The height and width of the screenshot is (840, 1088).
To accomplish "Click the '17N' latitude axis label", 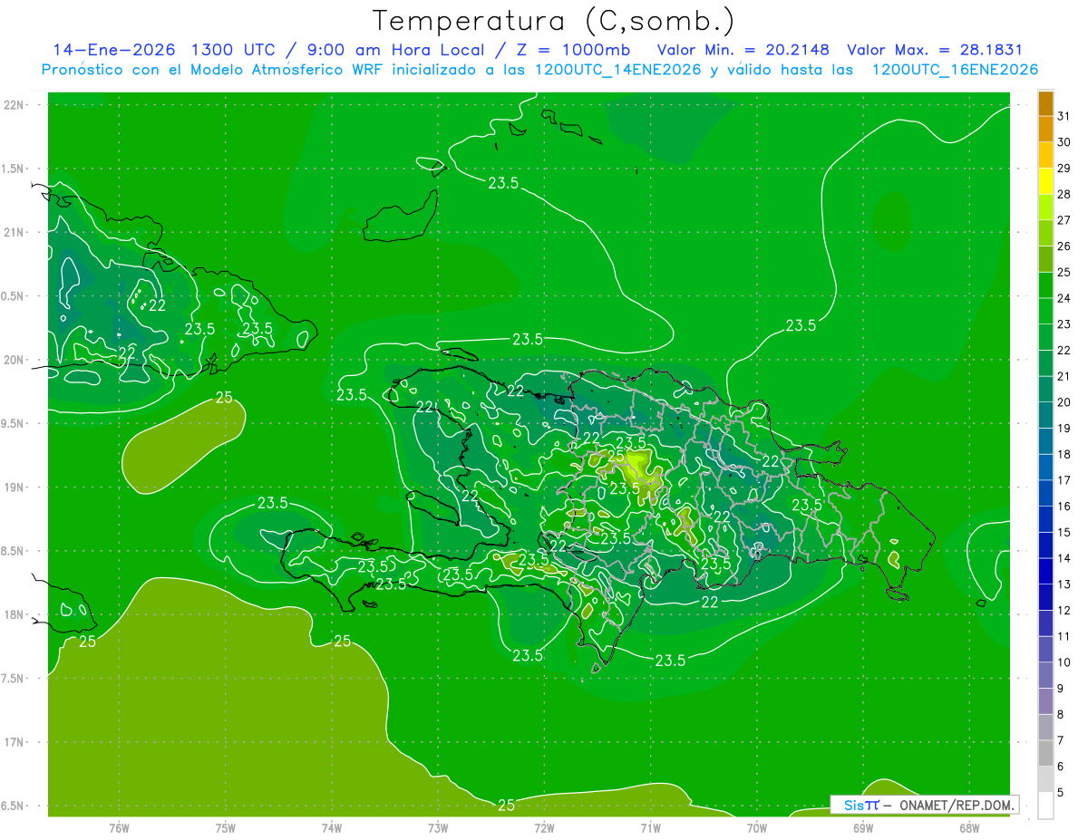I will [15, 742].
